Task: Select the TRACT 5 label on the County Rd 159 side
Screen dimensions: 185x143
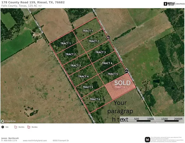Action: point(113,74)
